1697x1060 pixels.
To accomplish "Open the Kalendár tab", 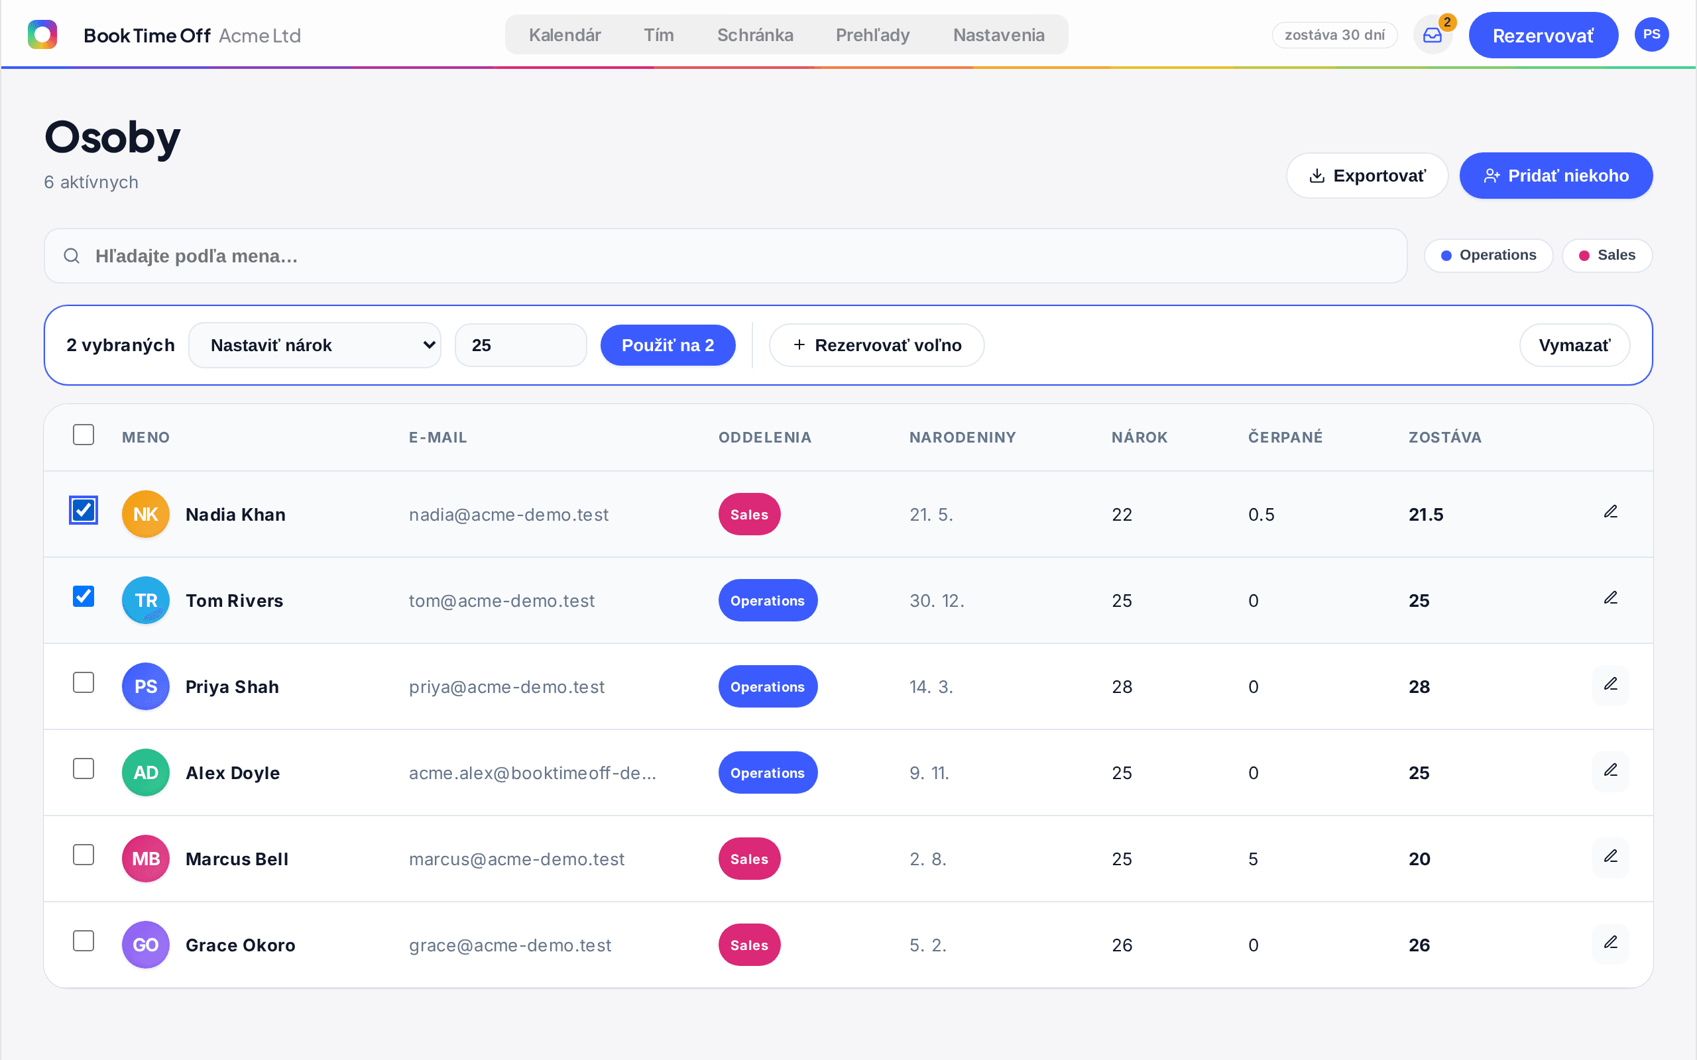I will [565, 35].
